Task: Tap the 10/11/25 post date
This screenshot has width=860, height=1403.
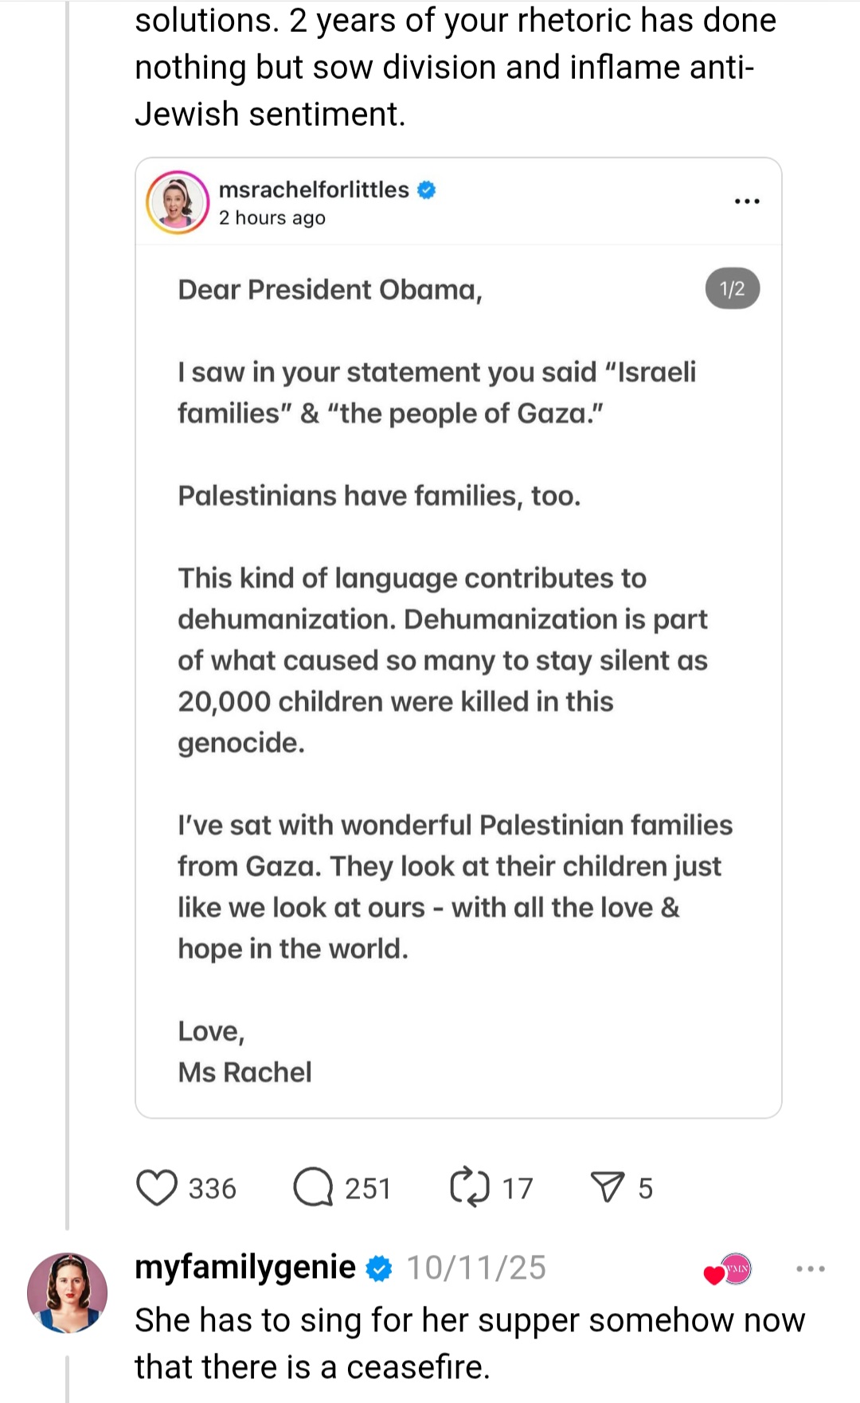Action: 476,1268
